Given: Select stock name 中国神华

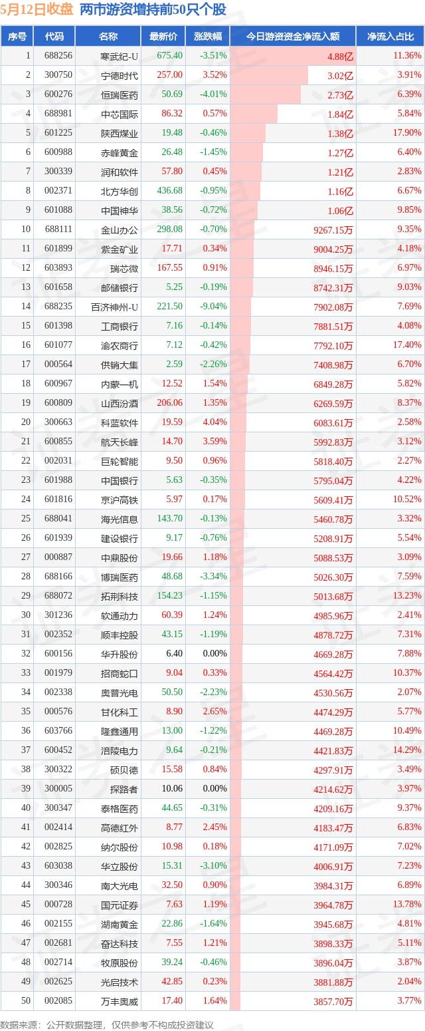Looking at the screenshot, I should 119,210.
